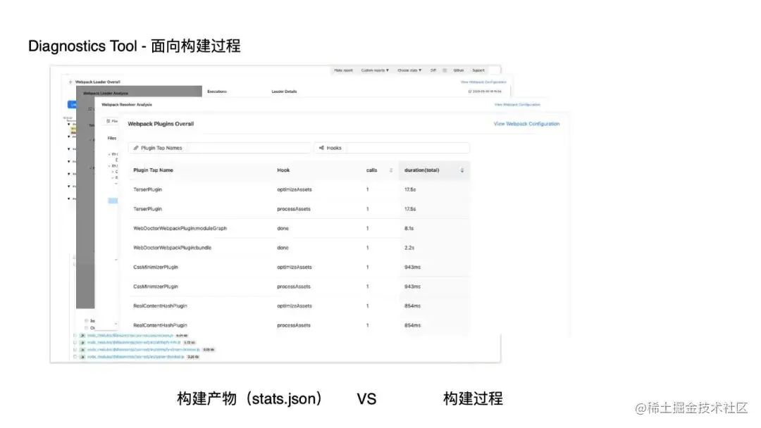This screenshot has width=761, height=428.
Task: Click the back arrow beside Webpack Loader Overall
Action: pyautogui.click(x=70, y=81)
